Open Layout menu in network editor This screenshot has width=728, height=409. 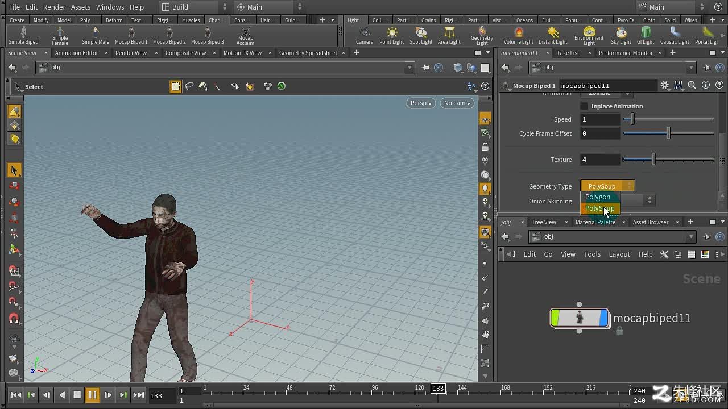click(x=619, y=254)
